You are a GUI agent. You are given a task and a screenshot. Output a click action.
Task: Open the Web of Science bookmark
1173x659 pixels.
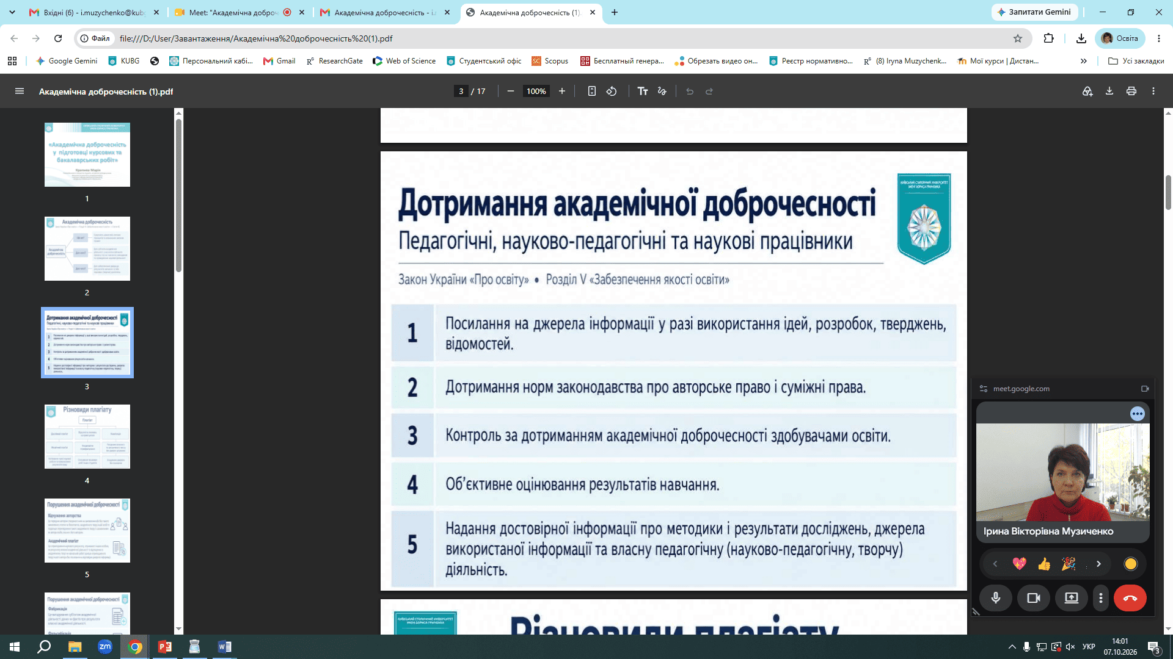[404, 61]
